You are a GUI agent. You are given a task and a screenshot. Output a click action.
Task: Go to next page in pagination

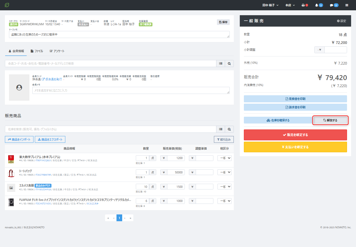tap(125, 218)
